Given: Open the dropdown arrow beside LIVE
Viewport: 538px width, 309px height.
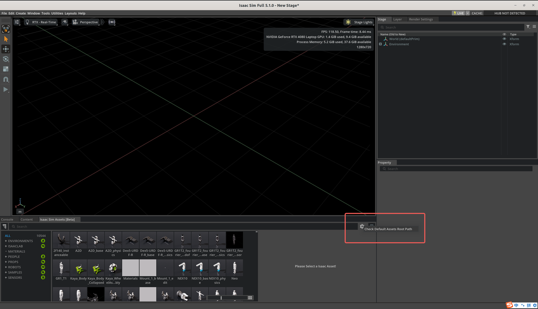Looking at the screenshot, I should (467, 13).
